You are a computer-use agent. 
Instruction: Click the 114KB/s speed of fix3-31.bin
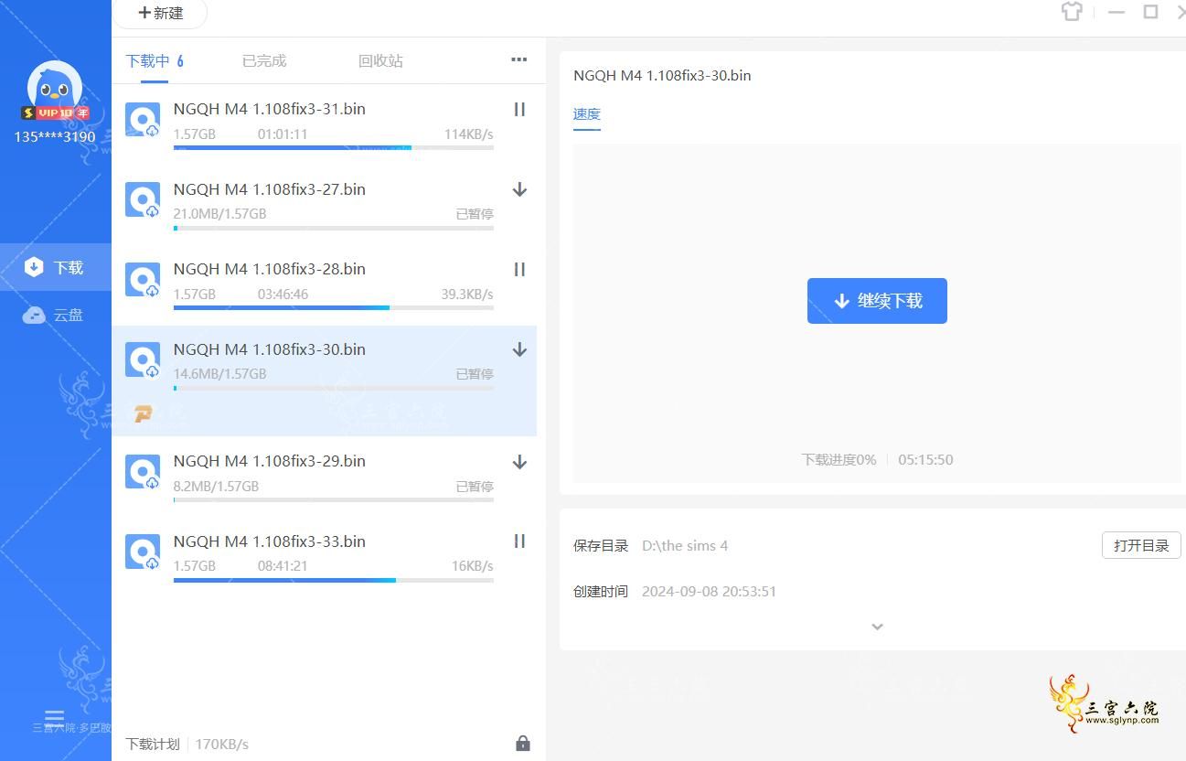pos(469,134)
